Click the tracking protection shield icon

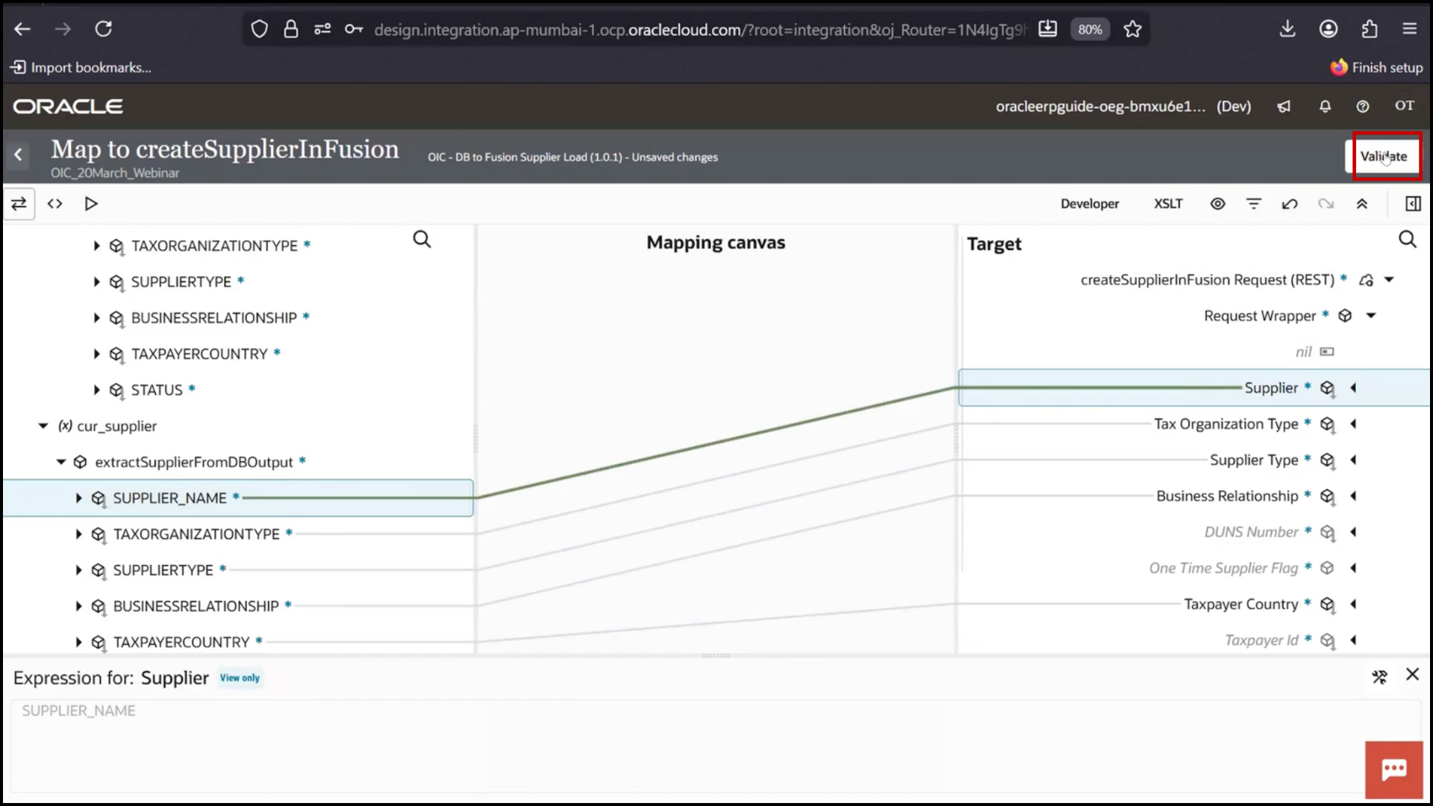coord(259,29)
